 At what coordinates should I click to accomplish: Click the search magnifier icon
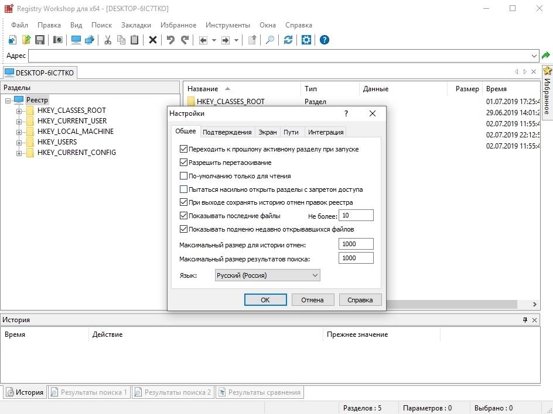(270, 40)
